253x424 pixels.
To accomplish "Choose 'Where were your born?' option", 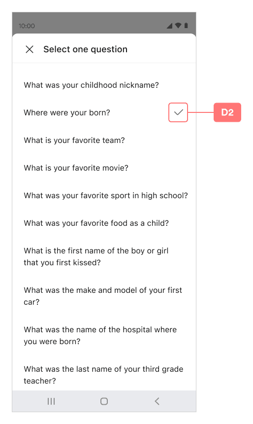I will [104, 112].
